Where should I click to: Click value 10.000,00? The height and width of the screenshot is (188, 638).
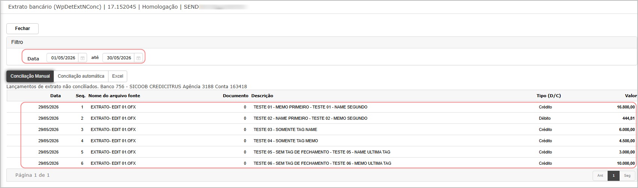click(x=626, y=163)
